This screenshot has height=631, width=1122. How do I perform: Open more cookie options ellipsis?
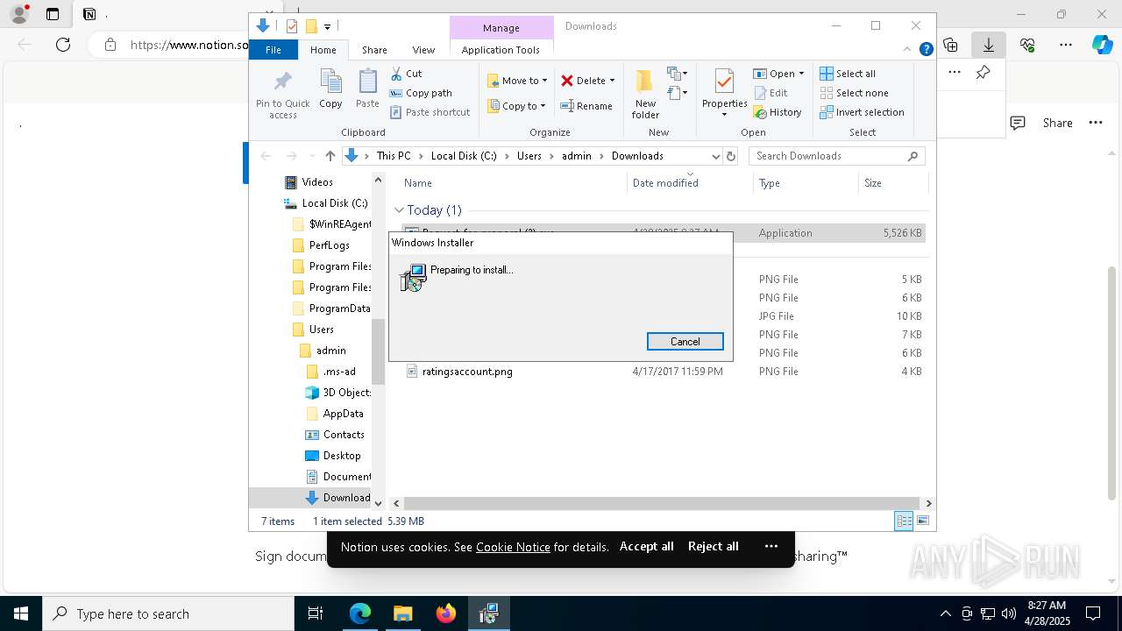[x=771, y=546]
